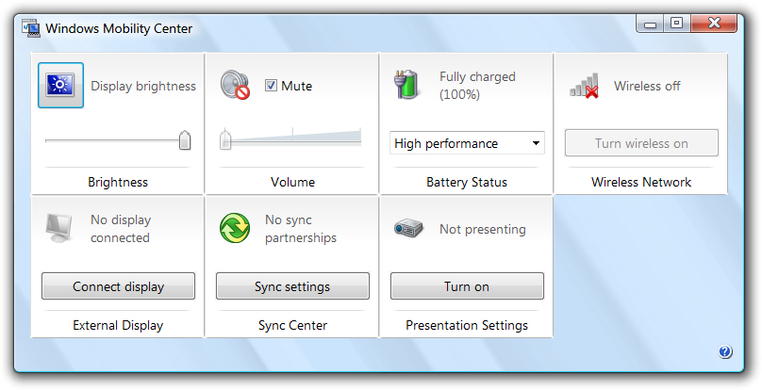Click the projector presentation icon

click(408, 228)
